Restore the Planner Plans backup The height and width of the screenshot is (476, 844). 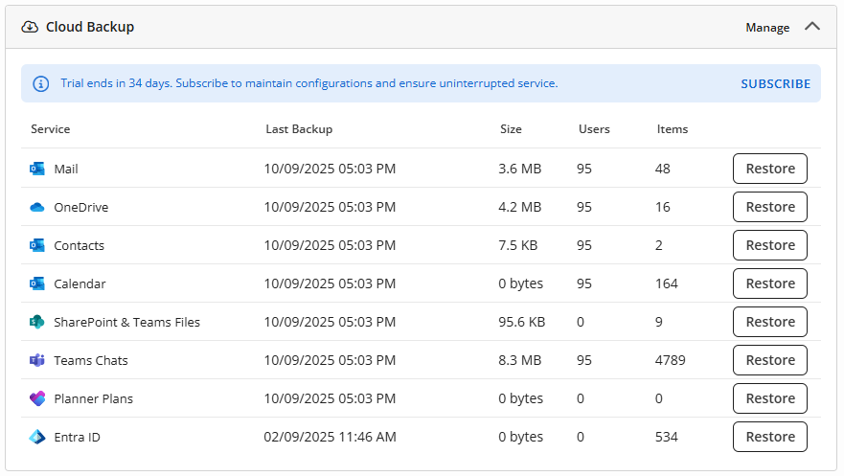[770, 398]
